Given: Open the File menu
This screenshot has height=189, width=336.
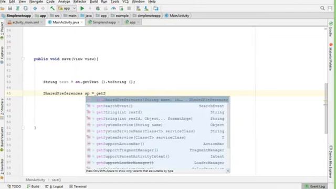Looking at the screenshot, I should tap(3, 2).
